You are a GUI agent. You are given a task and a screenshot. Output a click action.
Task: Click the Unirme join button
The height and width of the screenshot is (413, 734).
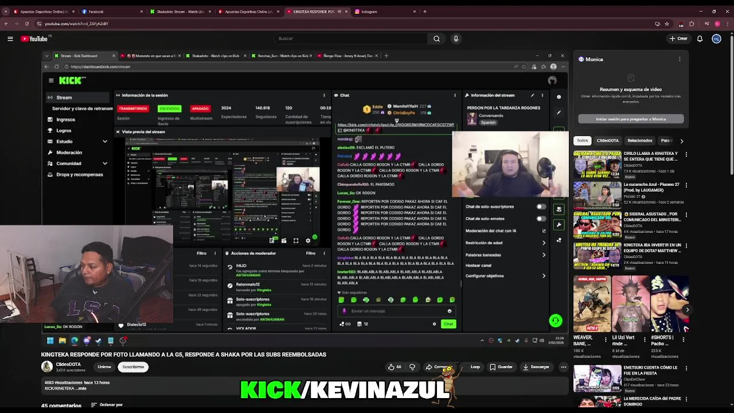coord(104,367)
